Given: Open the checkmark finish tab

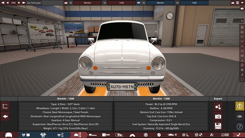Looking at the screenshot, I should [x=239, y=135].
